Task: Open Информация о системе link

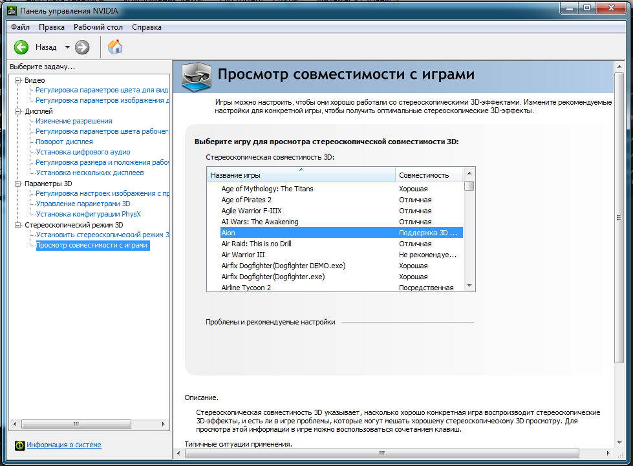Action: click(64, 445)
